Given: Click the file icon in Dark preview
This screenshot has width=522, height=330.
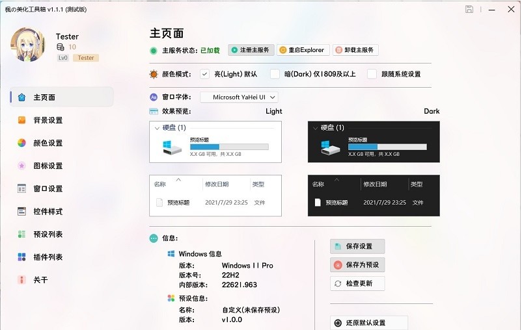Looking at the screenshot, I should (x=318, y=202).
